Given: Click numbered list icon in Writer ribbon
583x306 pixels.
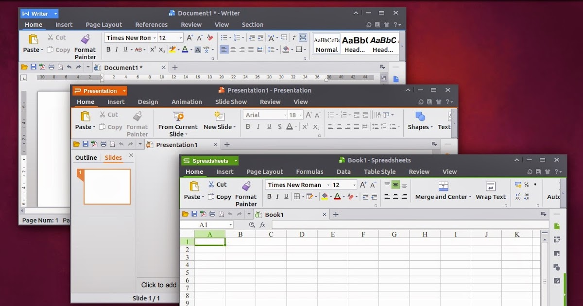Looking at the screenshot, I should click(x=237, y=37).
